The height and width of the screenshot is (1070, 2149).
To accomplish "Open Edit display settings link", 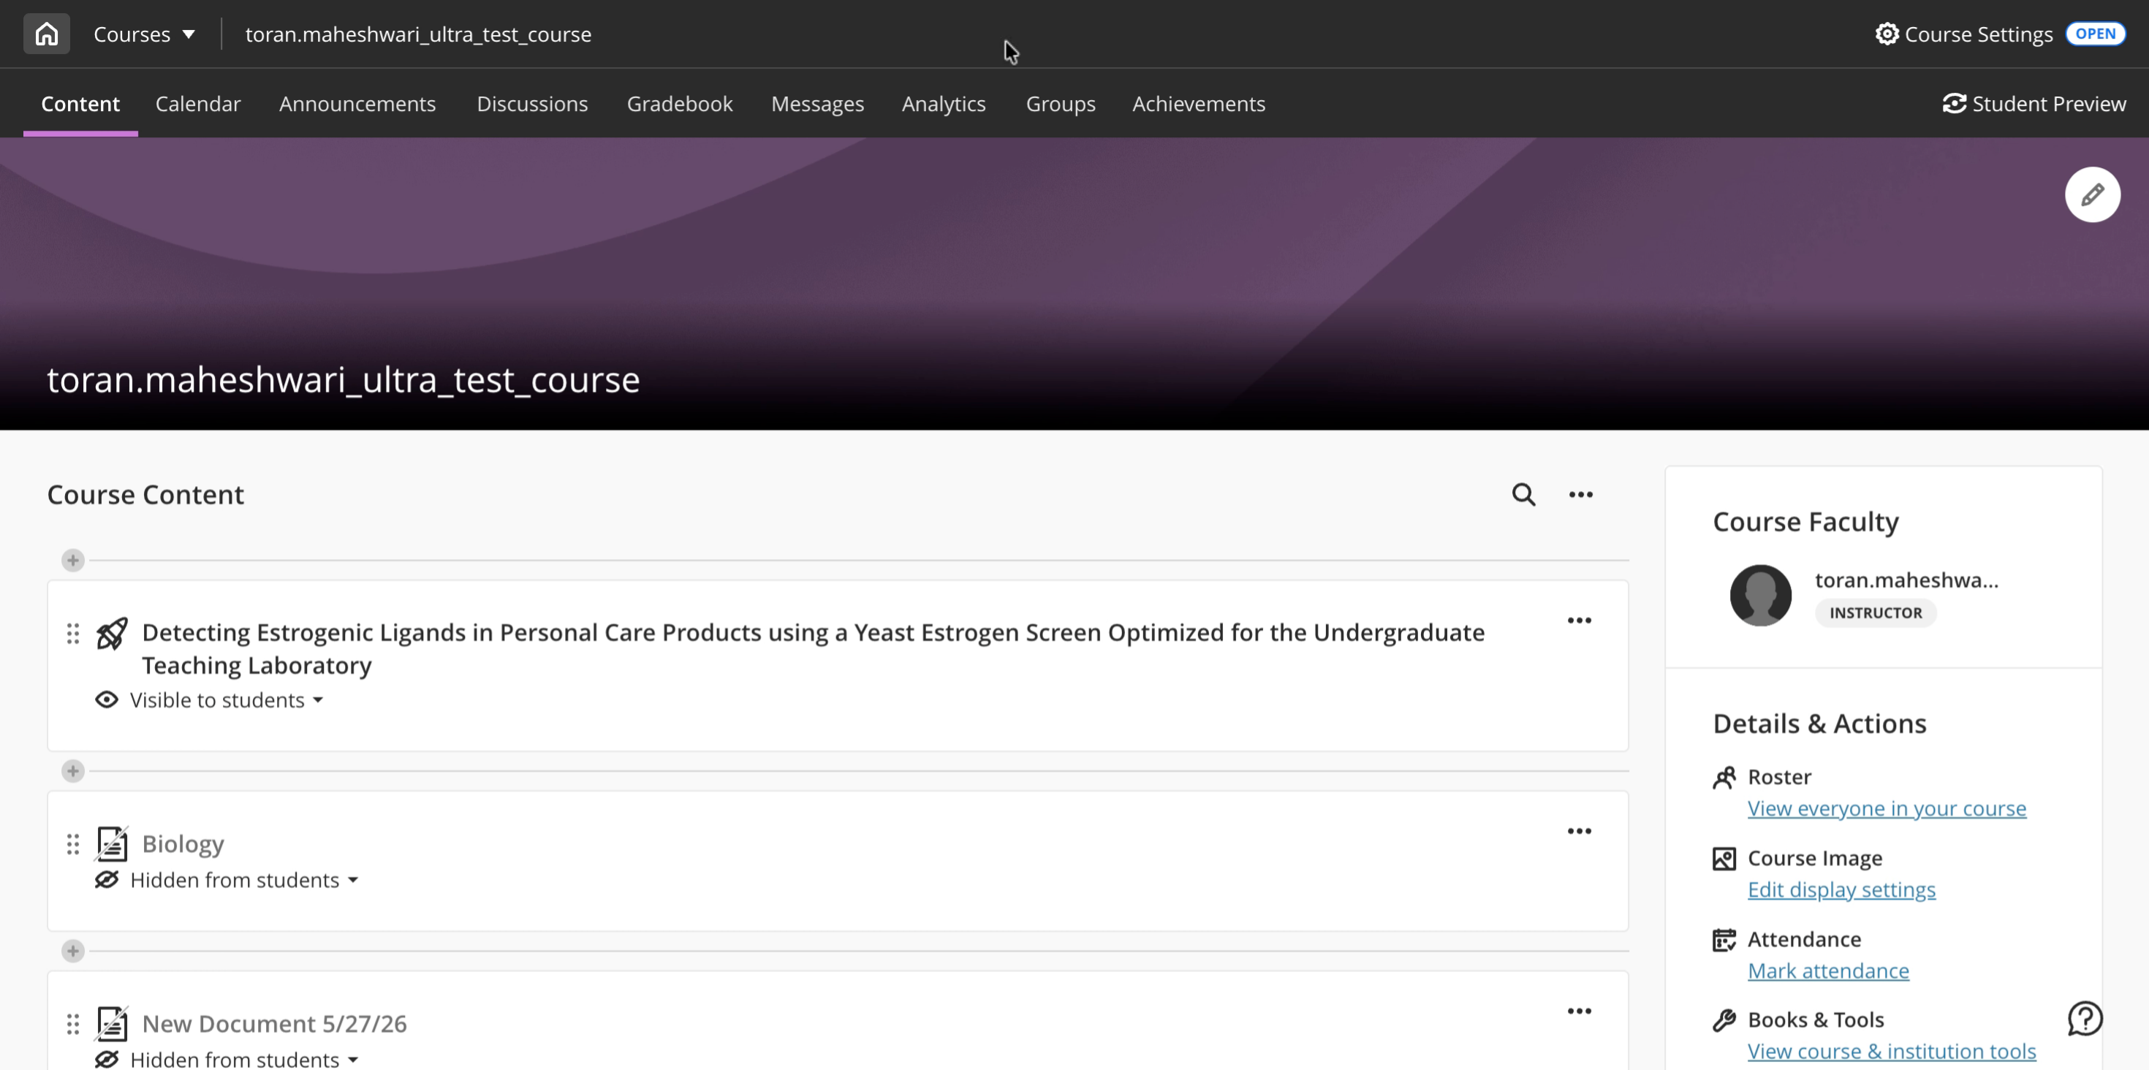I will [1841, 889].
